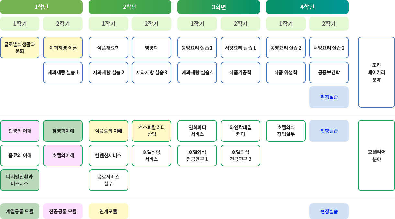Select the 와인칵테일 커피 course

pyautogui.click(x=241, y=131)
